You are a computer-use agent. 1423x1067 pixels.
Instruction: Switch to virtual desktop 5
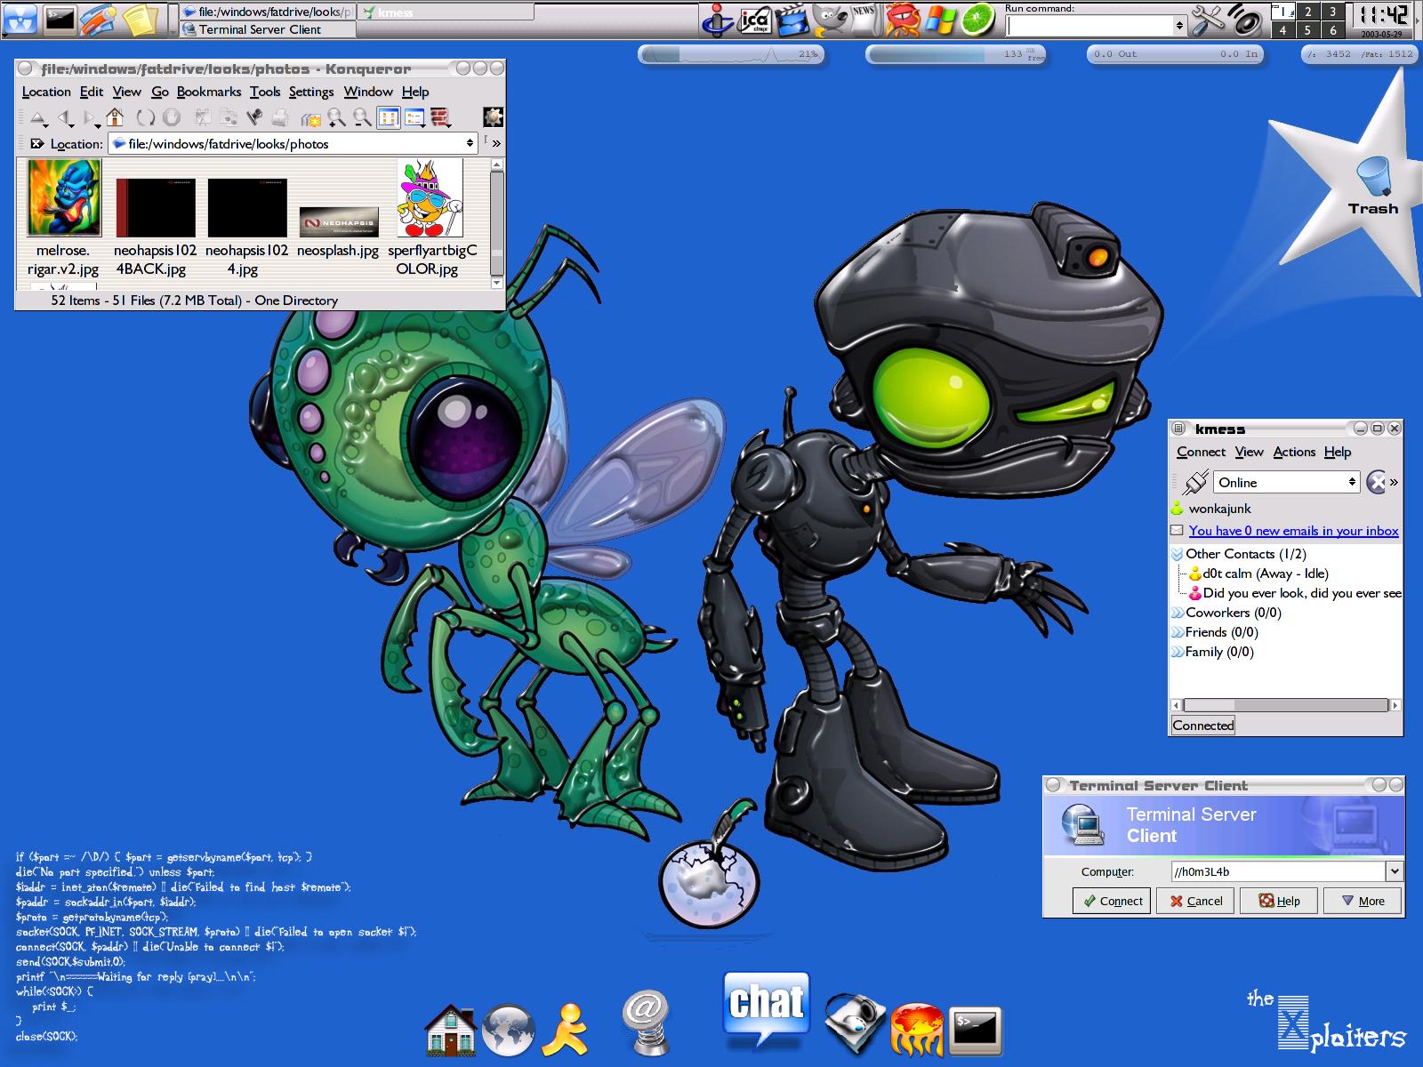1307,30
